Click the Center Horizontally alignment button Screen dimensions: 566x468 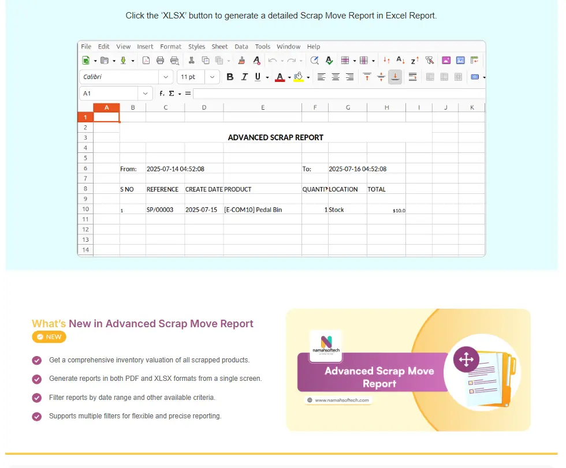point(336,77)
